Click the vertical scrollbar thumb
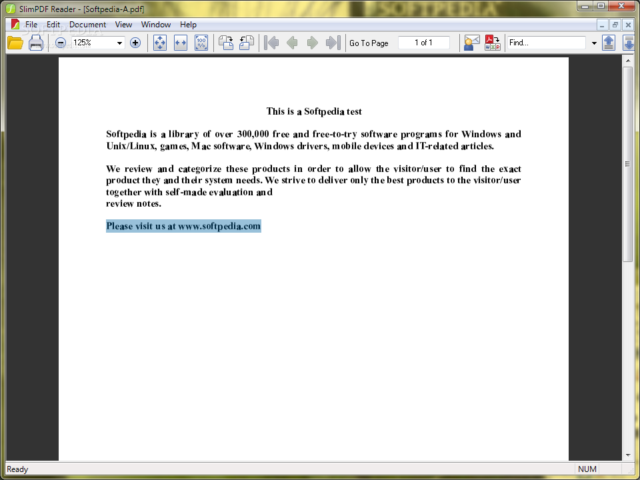Image resolution: width=640 pixels, height=480 pixels. coord(628,164)
